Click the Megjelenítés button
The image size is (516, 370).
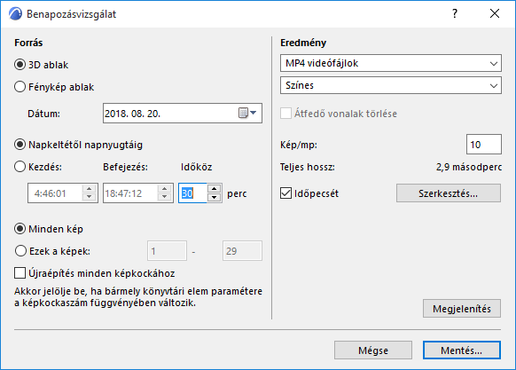[462, 309]
